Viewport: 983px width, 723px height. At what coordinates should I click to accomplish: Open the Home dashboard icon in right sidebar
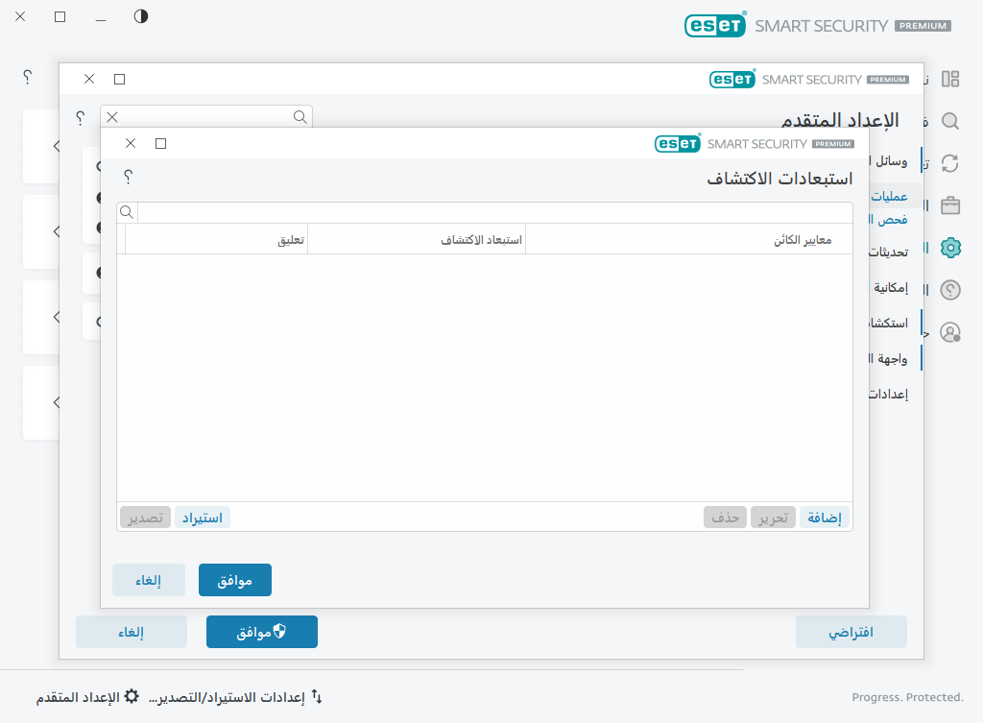coord(949,79)
